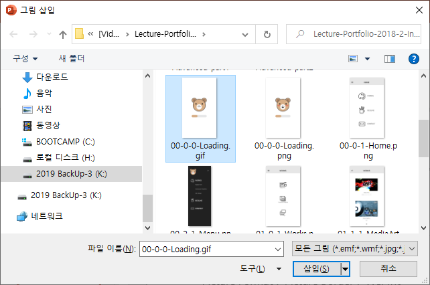Open the insert button split arrow
430x285 pixels.
(x=346, y=268)
